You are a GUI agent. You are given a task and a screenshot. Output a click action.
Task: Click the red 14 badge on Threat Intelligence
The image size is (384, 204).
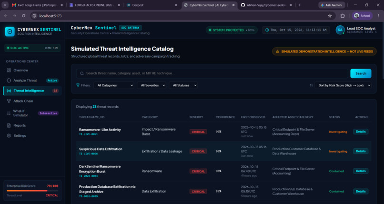click(x=56, y=91)
